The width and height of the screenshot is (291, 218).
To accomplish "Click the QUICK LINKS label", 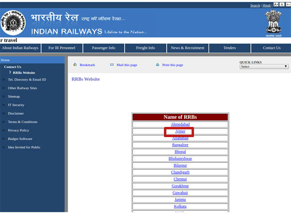I will coord(251,62).
